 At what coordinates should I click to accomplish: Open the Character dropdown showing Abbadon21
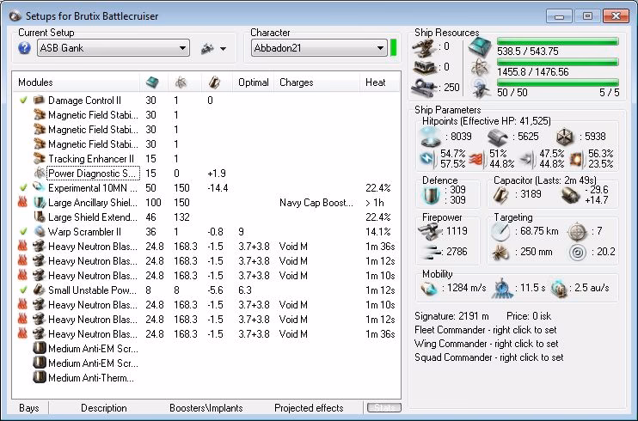pyautogui.click(x=318, y=48)
